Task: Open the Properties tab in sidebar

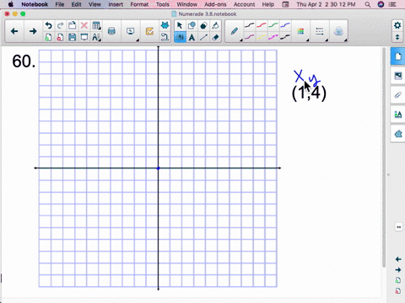Action: click(x=398, y=114)
